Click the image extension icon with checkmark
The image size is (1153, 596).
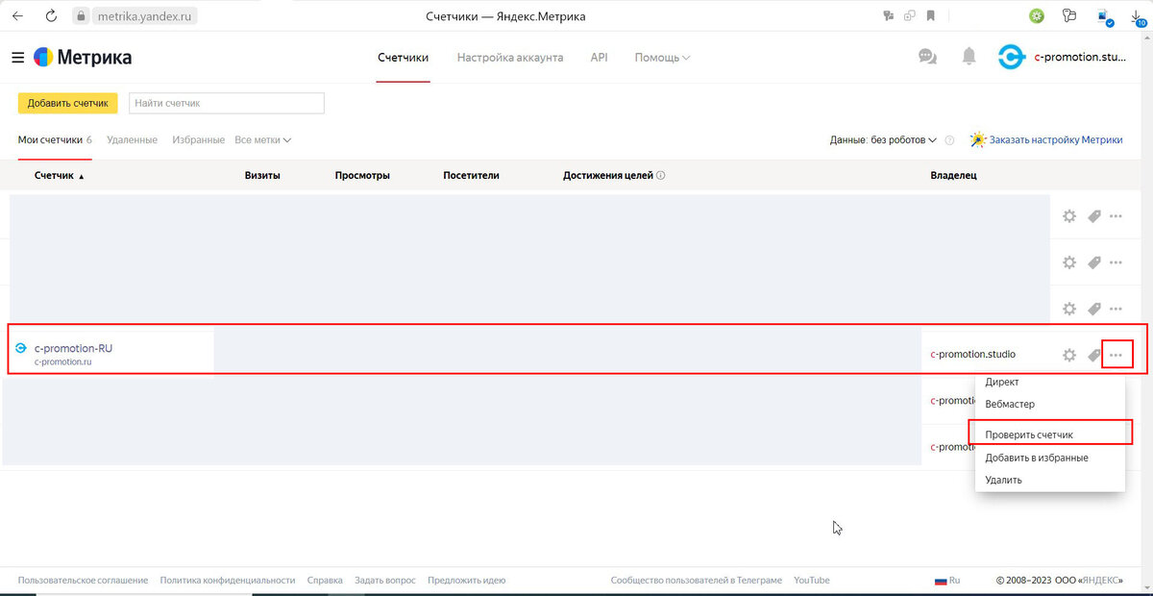click(1105, 17)
